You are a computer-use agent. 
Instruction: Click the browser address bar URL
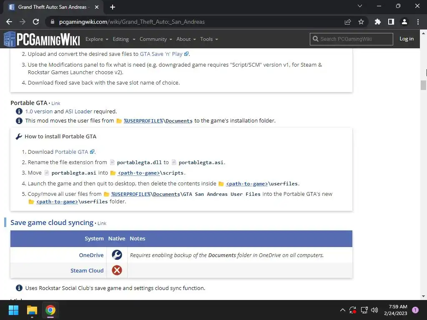[132, 22]
